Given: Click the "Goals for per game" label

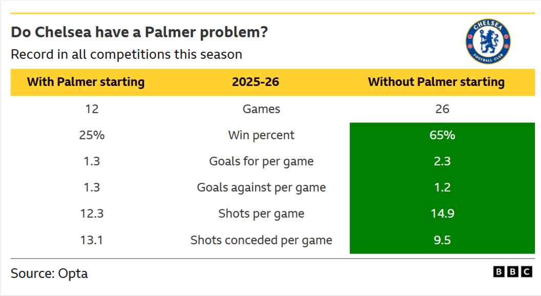Looking at the screenshot, I should tap(261, 161).
